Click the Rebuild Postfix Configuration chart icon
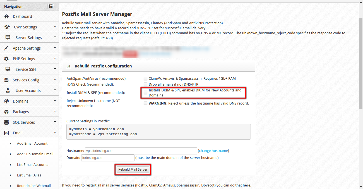This screenshot has height=189, width=363. [x=69, y=66]
